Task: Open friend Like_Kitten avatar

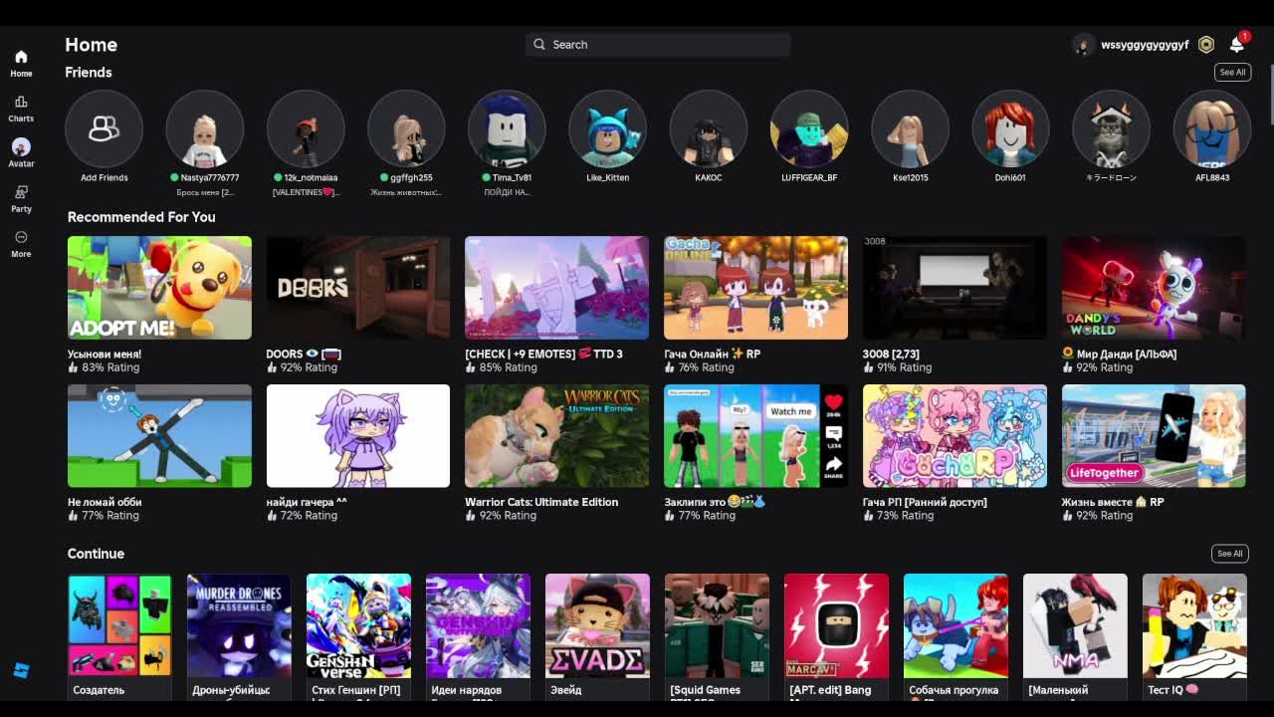Action: point(607,128)
